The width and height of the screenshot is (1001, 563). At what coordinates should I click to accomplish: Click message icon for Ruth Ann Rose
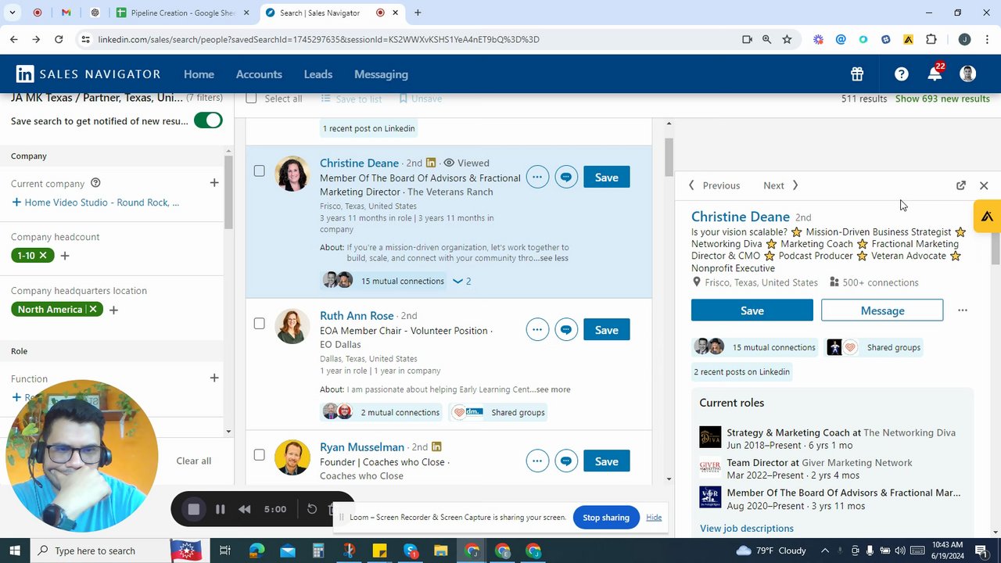(x=566, y=330)
